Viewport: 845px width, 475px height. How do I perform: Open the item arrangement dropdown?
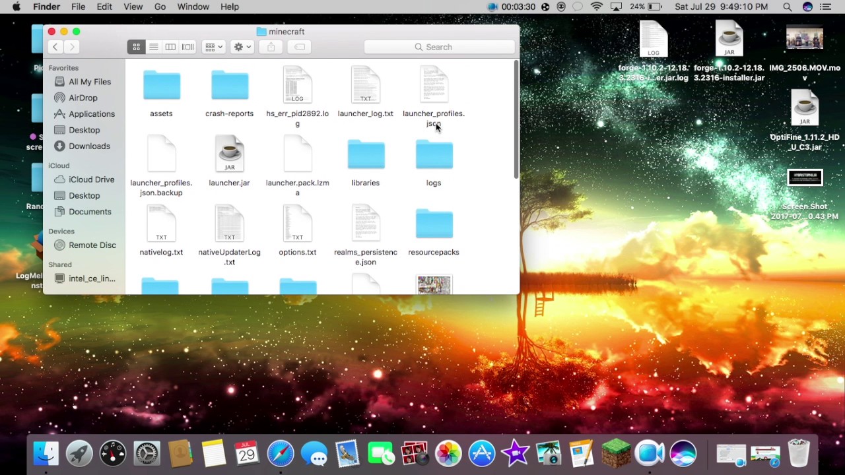pyautogui.click(x=214, y=47)
